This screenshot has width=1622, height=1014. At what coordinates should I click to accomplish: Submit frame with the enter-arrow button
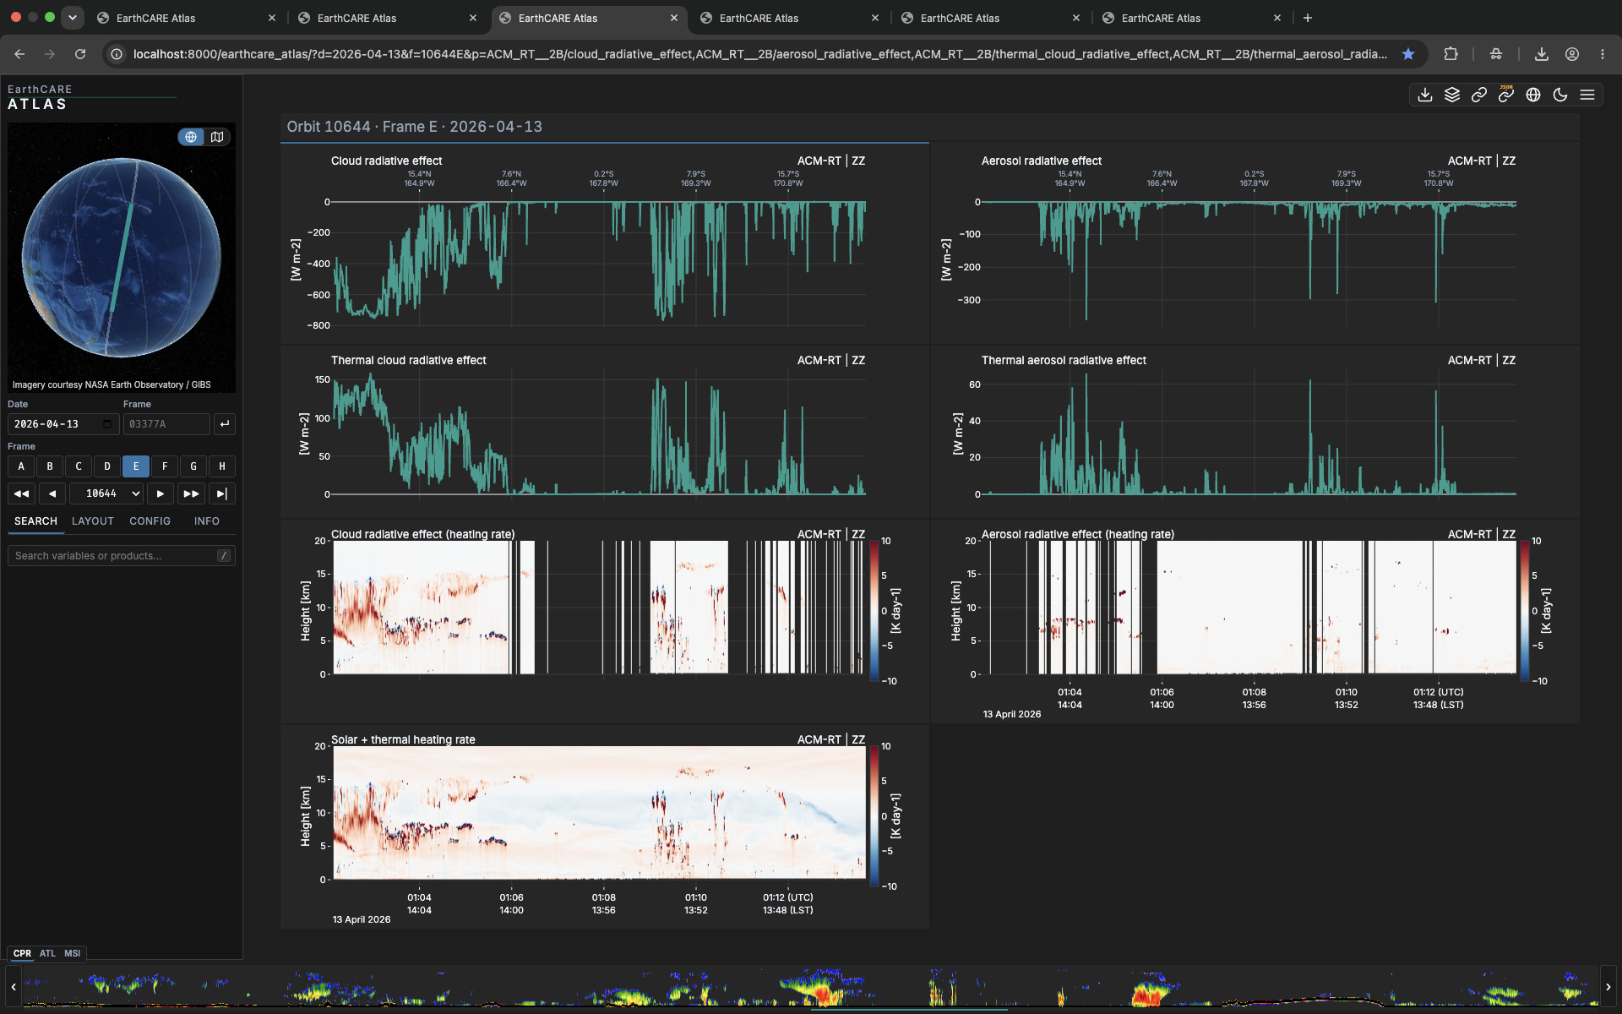224,424
